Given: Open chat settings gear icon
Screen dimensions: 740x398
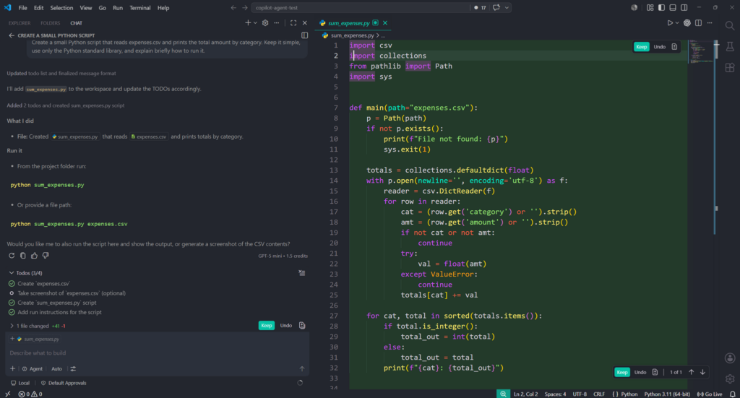Looking at the screenshot, I should (265, 22).
